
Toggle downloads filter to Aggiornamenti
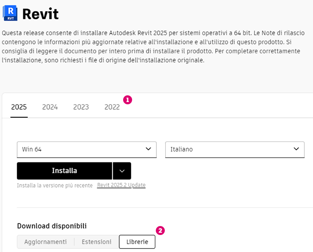coord(46,242)
